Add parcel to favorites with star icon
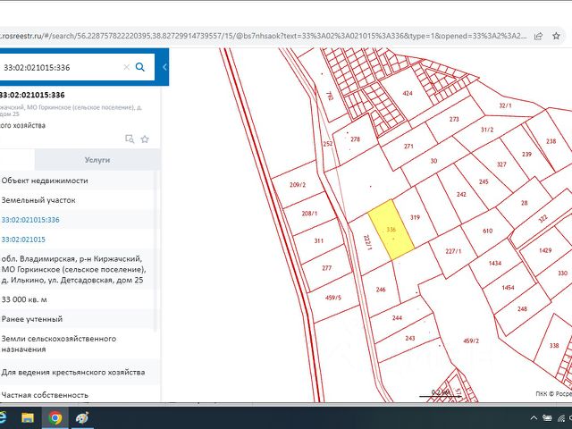This screenshot has width=572, height=429. (145, 139)
